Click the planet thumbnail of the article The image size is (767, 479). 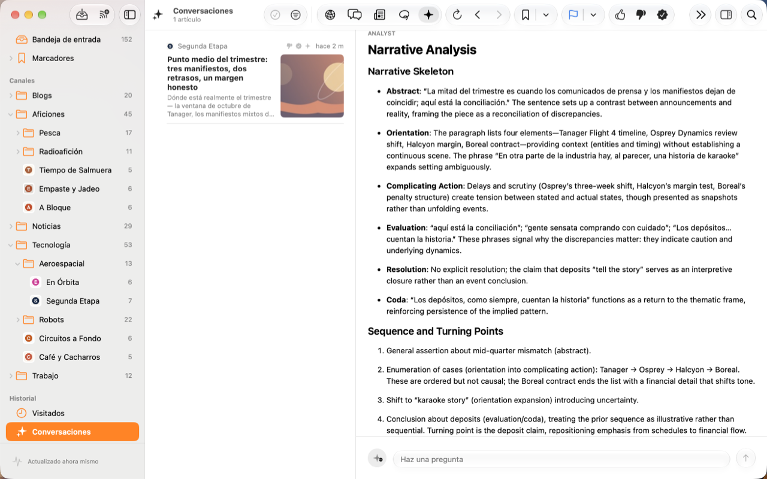pos(312,86)
